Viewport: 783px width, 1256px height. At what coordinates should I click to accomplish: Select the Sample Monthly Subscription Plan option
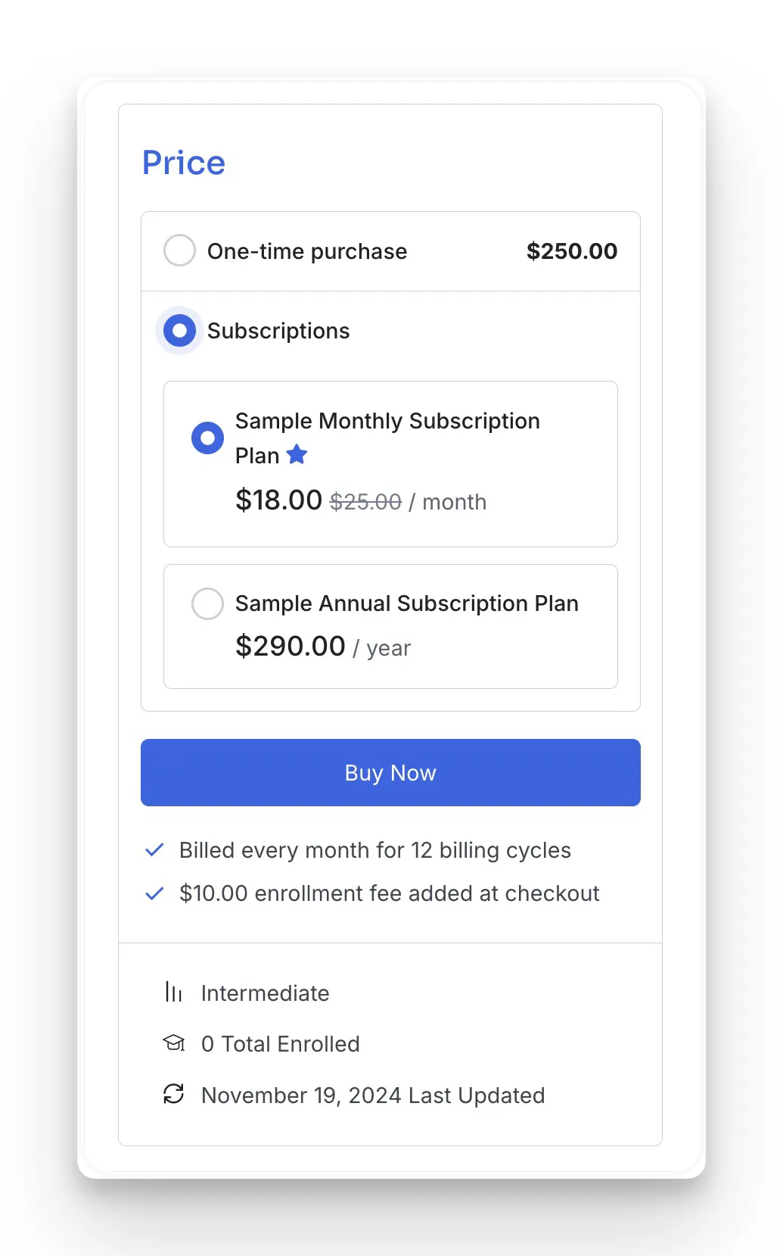click(x=207, y=438)
